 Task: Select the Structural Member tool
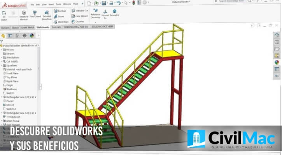[x=24, y=15]
